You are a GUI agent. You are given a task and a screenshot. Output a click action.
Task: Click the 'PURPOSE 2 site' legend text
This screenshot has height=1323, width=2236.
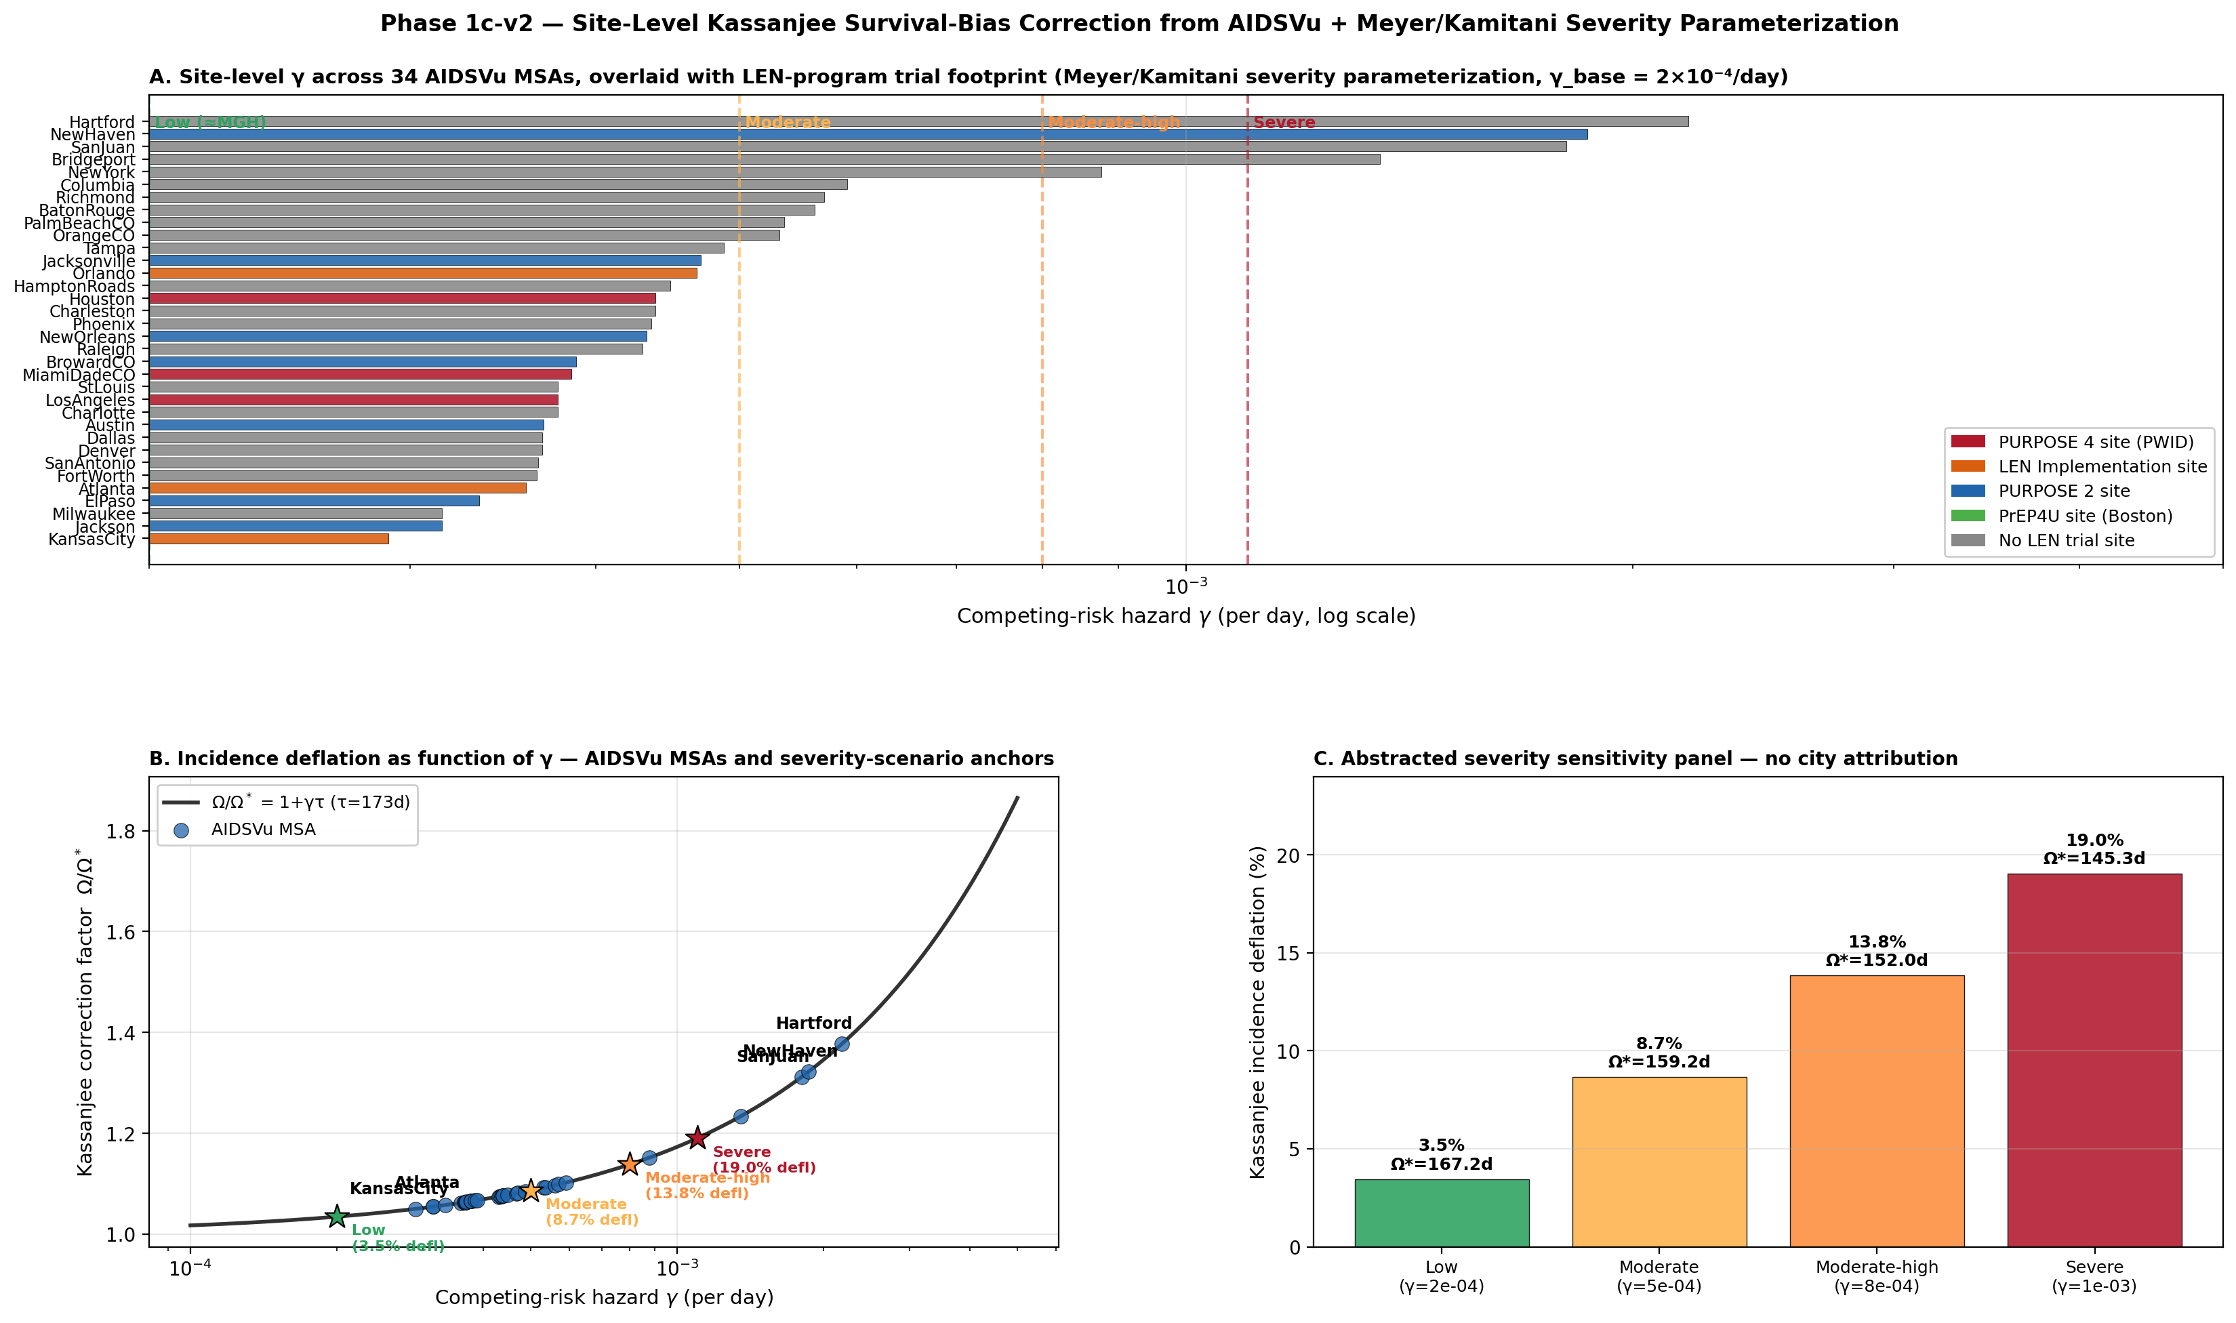tap(2064, 491)
